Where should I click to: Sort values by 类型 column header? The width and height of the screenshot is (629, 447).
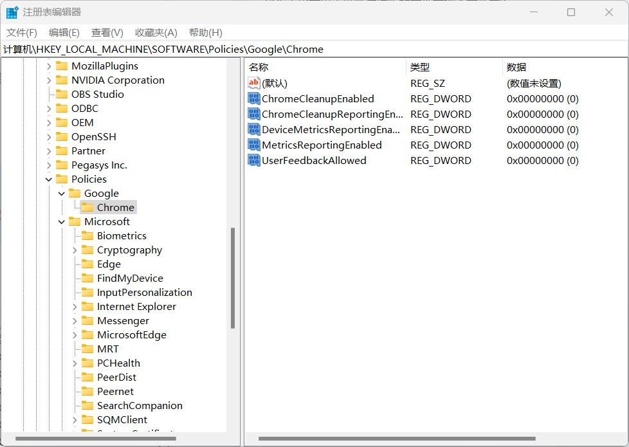454,67
